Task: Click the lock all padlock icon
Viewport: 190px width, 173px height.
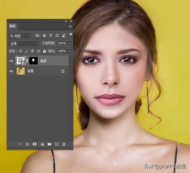Action: click(45, 51)
